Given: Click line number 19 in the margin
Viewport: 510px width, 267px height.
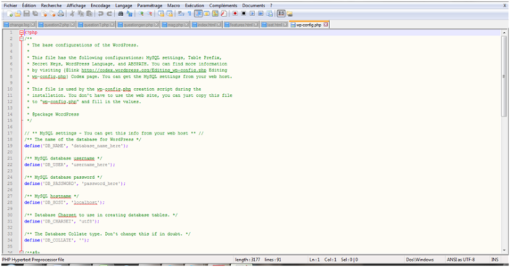Looking at the screenshot, I should pyautogui.click(x=9, y=146).
